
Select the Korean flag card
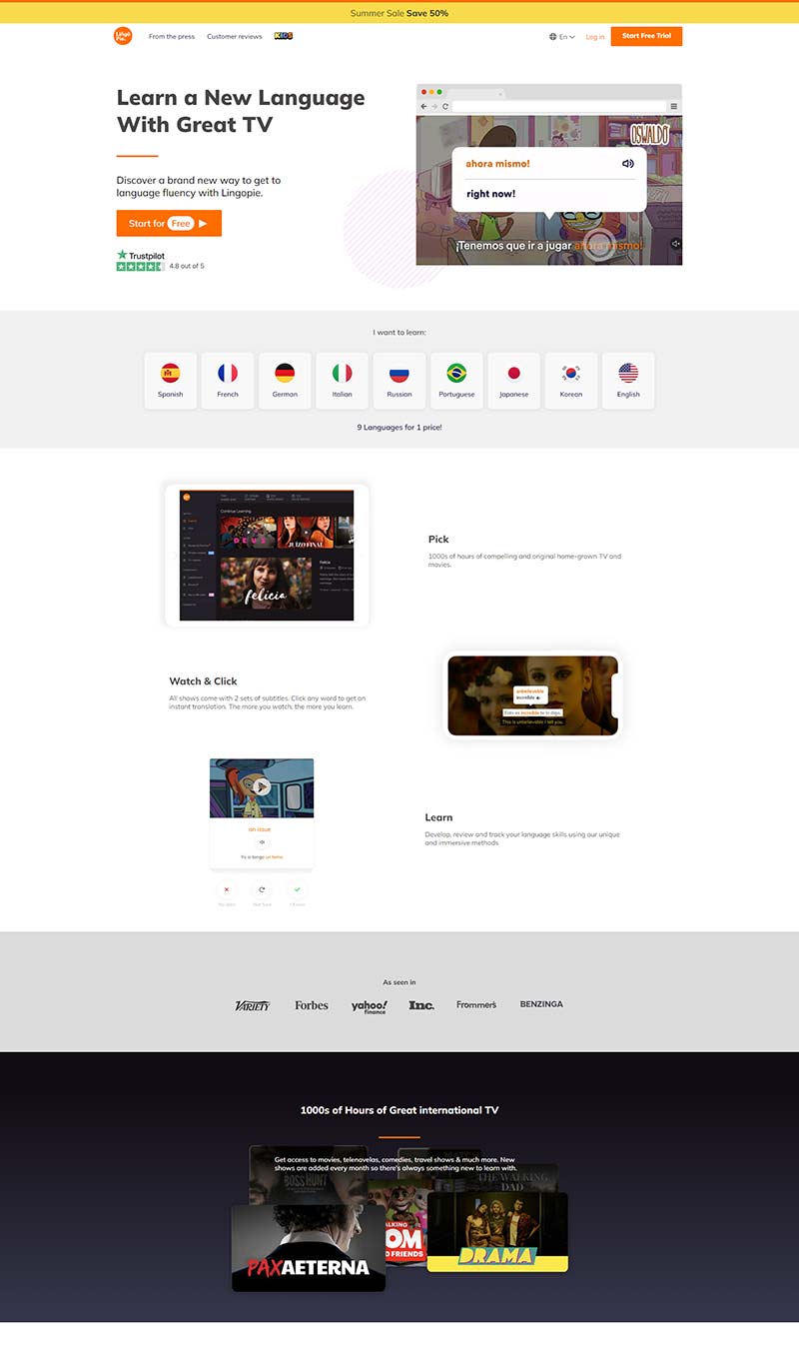571,381
